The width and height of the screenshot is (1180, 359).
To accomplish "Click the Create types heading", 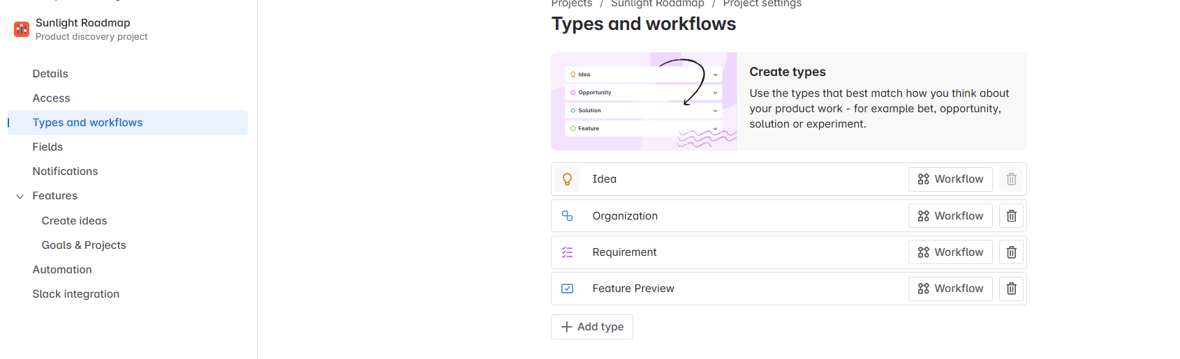I will (x=788, y=72).
